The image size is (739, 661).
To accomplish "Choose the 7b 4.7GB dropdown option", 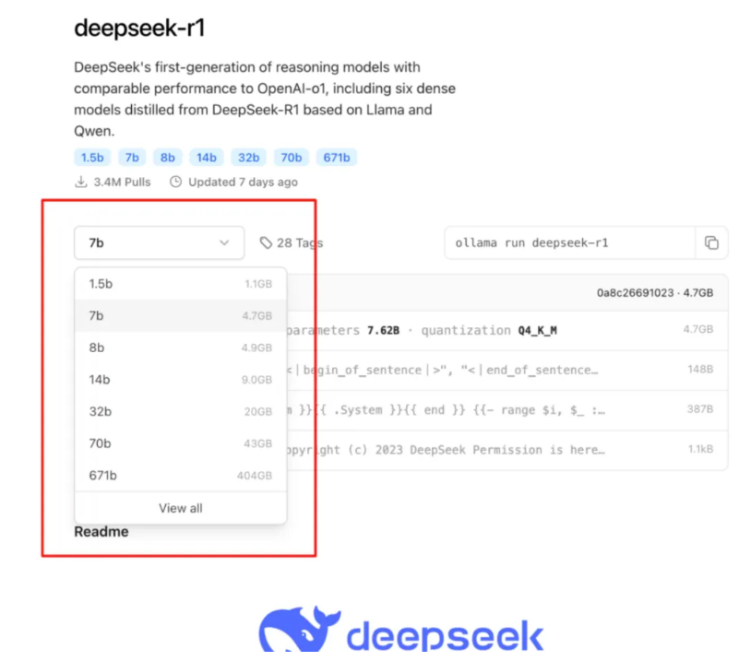I will tap(181, 316).
